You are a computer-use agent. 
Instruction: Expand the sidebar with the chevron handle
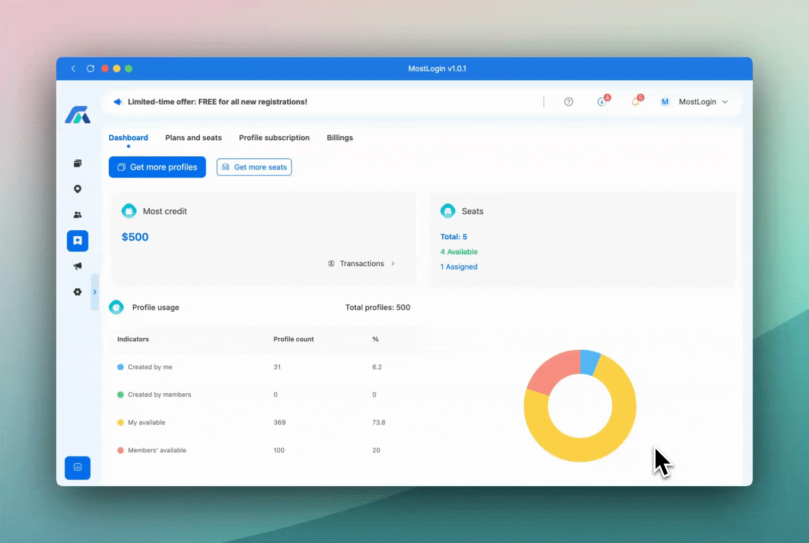95,292
